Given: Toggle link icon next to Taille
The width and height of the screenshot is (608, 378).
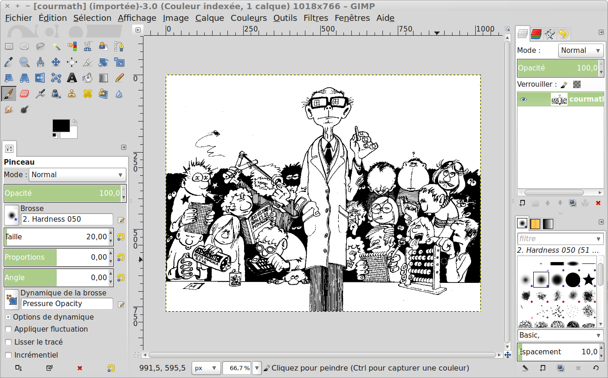Looking at the screenshot, I should coord(121,237).
